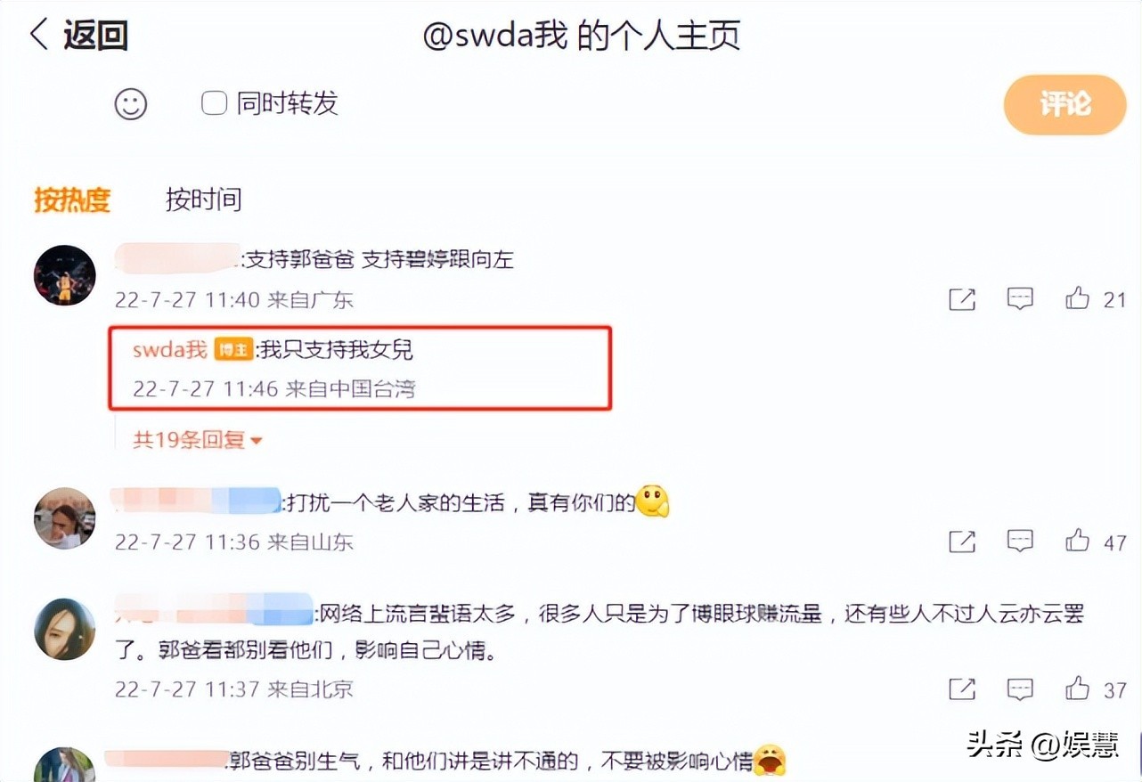Image resolution: width=1142 pixels, height=782 pixels.
Task: Expand 共19条回复 replies
Action: (x=198, y=439)
